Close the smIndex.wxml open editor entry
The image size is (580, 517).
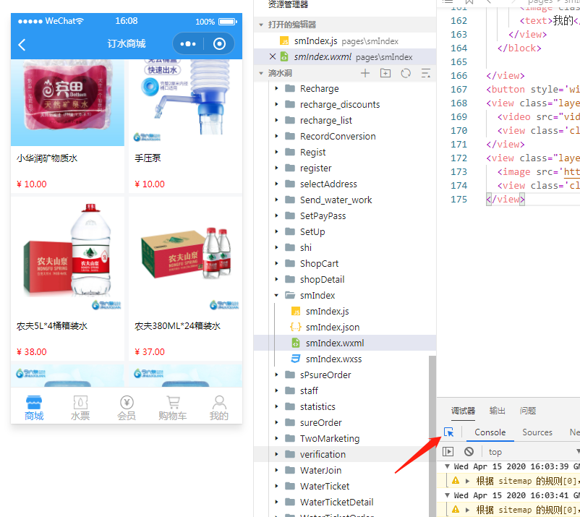click(x=273, y=56)
